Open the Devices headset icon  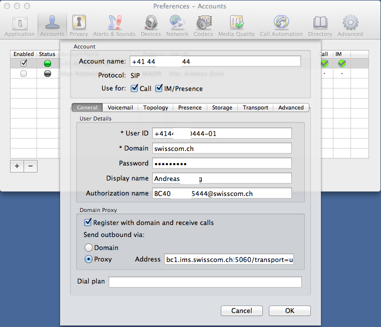[152, 22]
